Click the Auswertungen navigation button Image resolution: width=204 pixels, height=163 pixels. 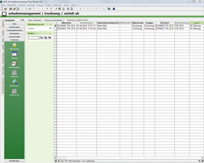pos(14,37)
